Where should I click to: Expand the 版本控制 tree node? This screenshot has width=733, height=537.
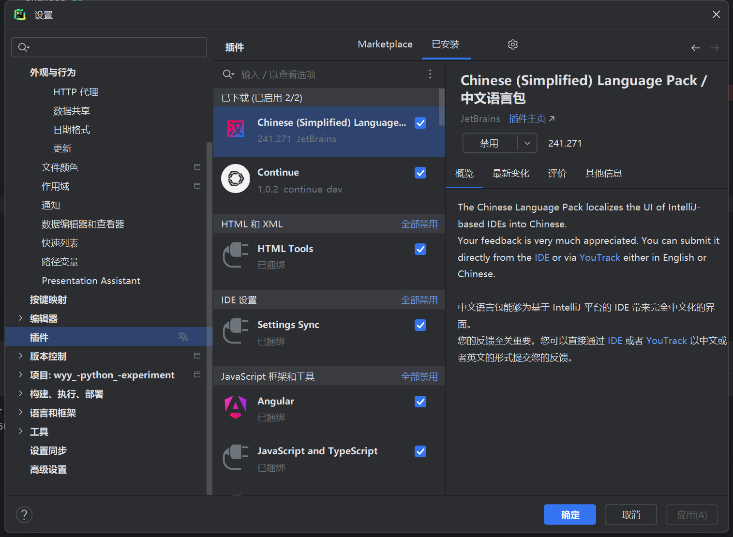pos(20,356)
